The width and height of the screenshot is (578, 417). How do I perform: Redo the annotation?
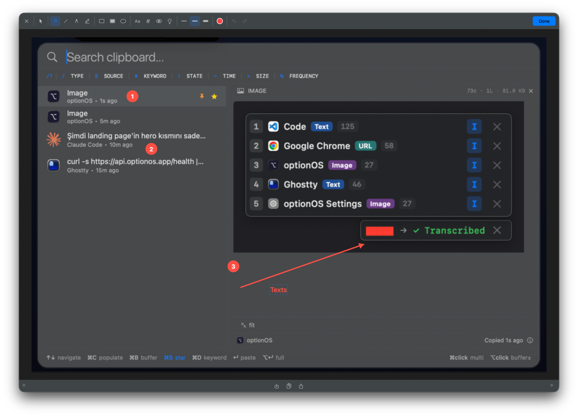[245, 21]
